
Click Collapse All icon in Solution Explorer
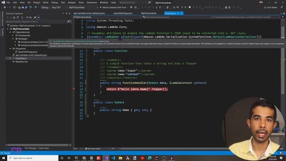tap(27, 17)
